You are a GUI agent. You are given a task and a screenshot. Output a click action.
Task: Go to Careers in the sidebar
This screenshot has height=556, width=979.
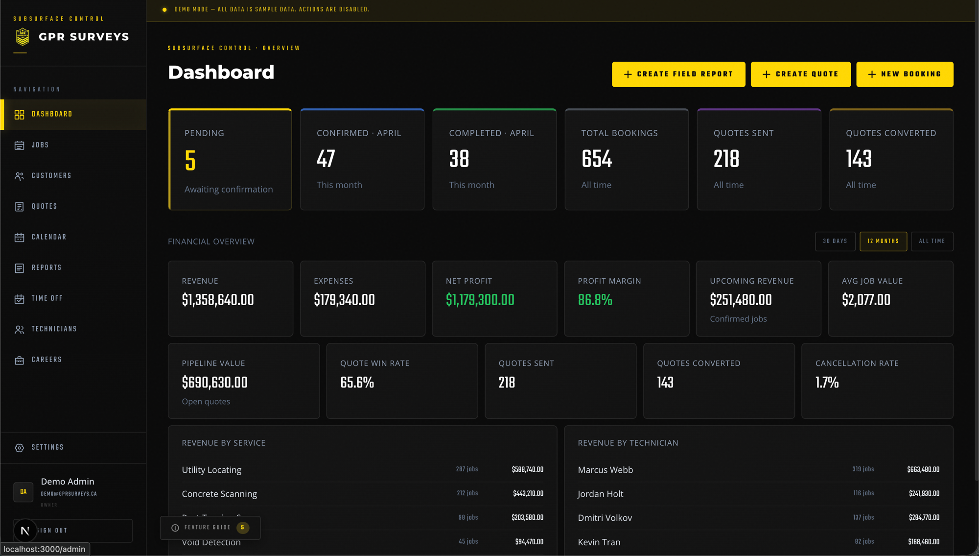73,360
